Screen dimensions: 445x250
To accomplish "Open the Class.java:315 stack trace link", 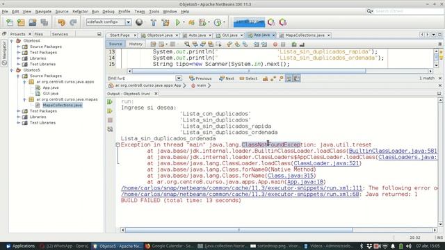I will click(x=291, y=176).
